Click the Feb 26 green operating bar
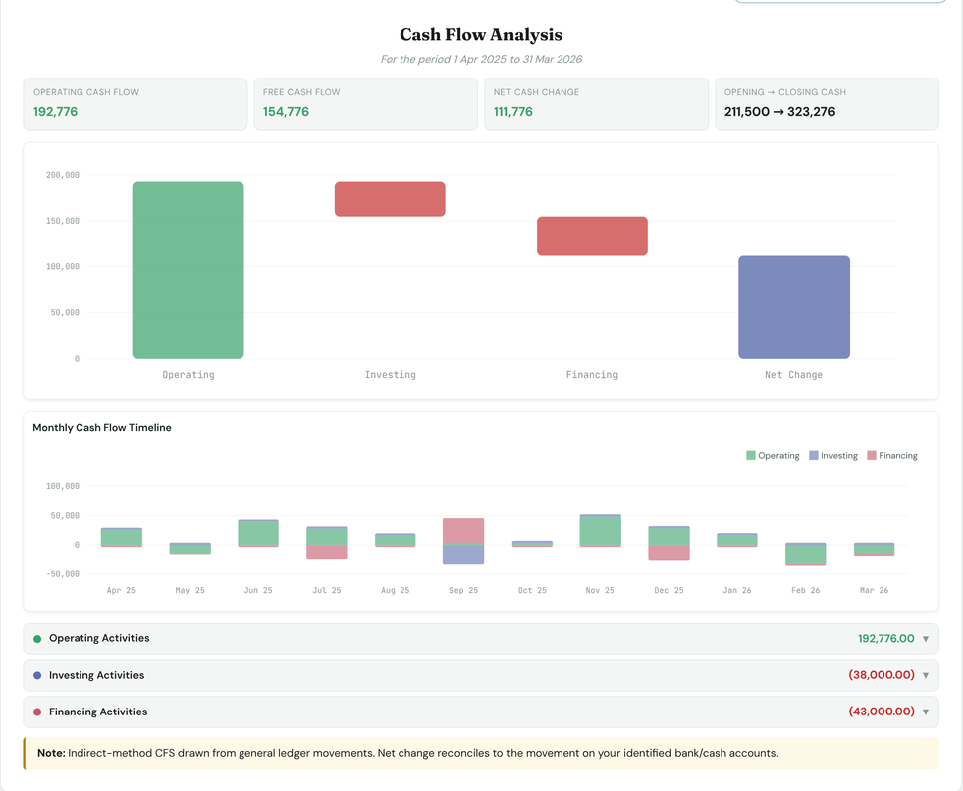 (x=806, y=554)
